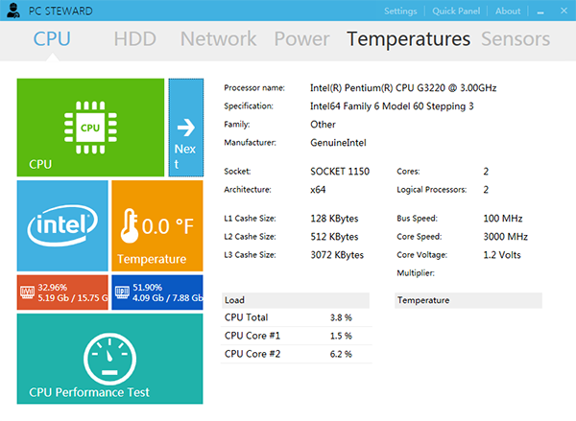Click the 3072 KBytes L3 cache value

(337, 255)
